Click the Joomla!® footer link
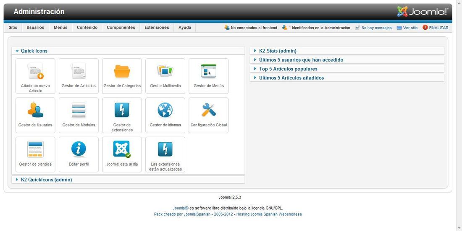462x231 pixels. pos(181,208)
